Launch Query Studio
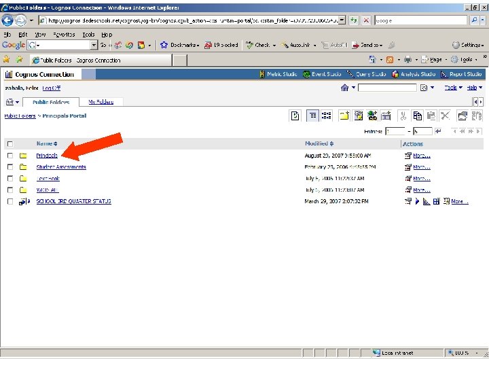 367,74
